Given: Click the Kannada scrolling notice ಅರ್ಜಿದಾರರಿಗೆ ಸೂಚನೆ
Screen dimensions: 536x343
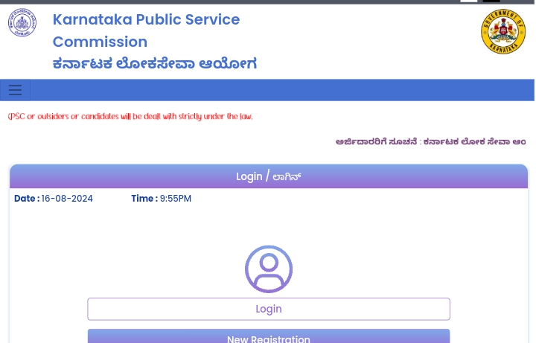Looking at the screenshot, I should (x=431, y=141).
